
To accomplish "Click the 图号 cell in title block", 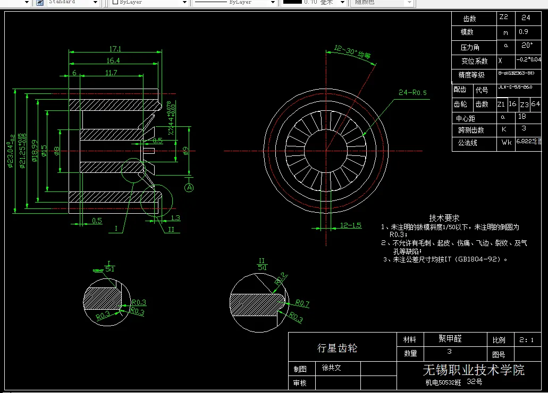I will [x=501, y=354].
